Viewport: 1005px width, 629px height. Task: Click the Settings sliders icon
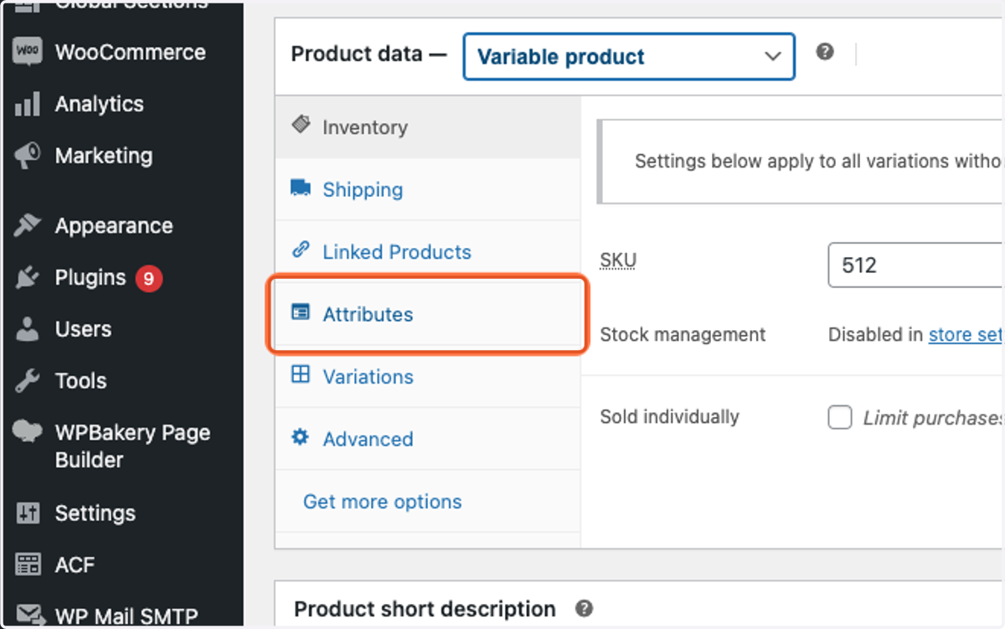(28, 513)
